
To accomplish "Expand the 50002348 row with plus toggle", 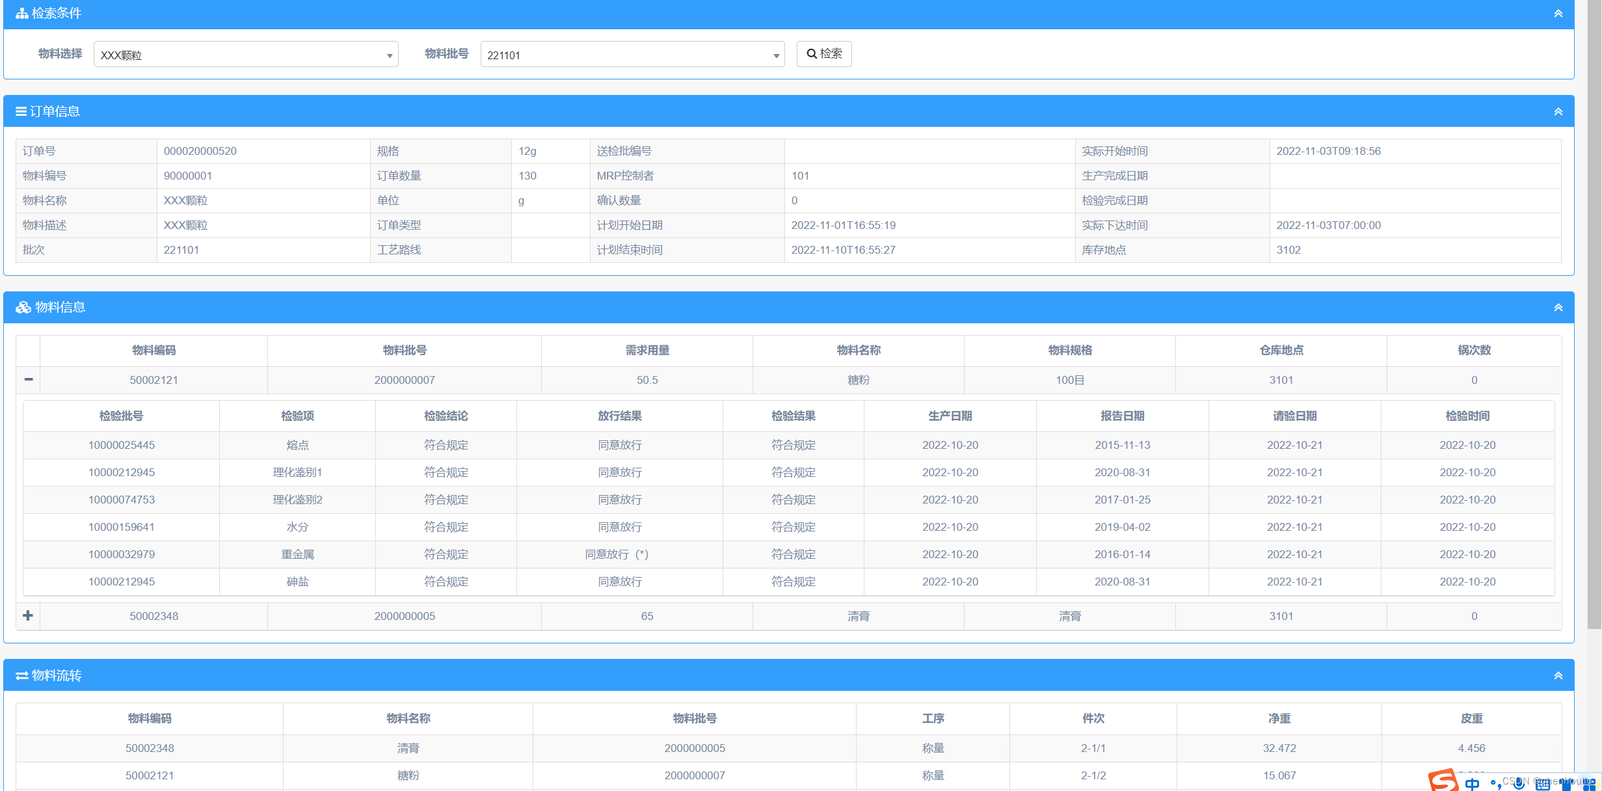I will coord(28,616).
